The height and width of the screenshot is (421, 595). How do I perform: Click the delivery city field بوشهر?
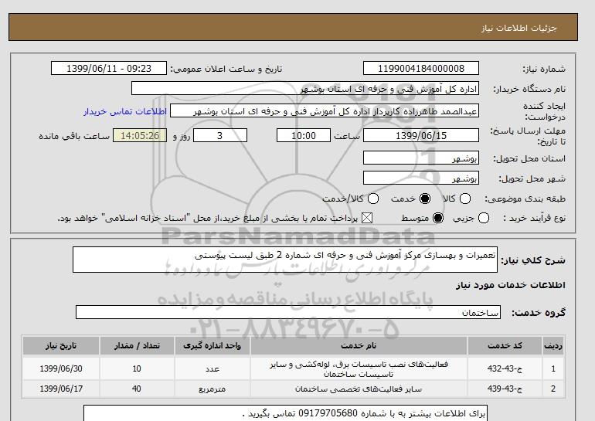point(421,178)
